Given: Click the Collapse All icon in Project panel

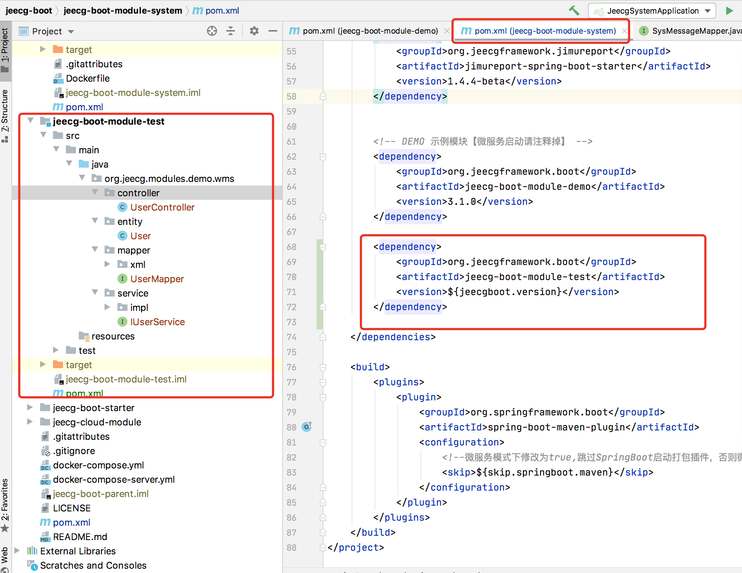Looking at the screenshot, I should click(231, 31).
